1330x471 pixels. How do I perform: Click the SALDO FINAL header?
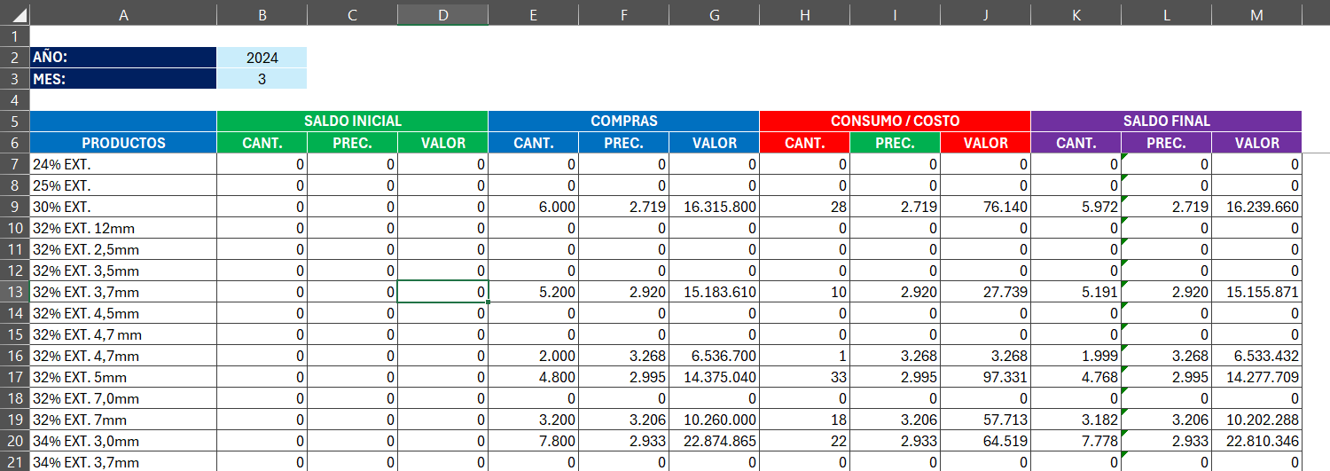tap(1166, 122)
